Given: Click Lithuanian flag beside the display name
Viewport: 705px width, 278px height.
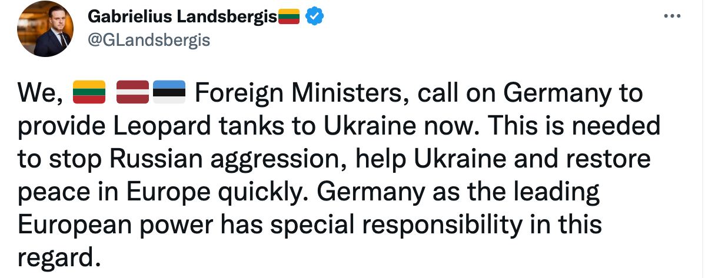Looking at the screenshot, I should coord(289,16).
